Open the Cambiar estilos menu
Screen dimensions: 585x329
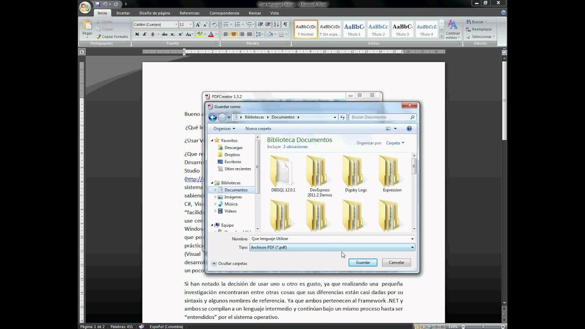click(x=453, y=29)
